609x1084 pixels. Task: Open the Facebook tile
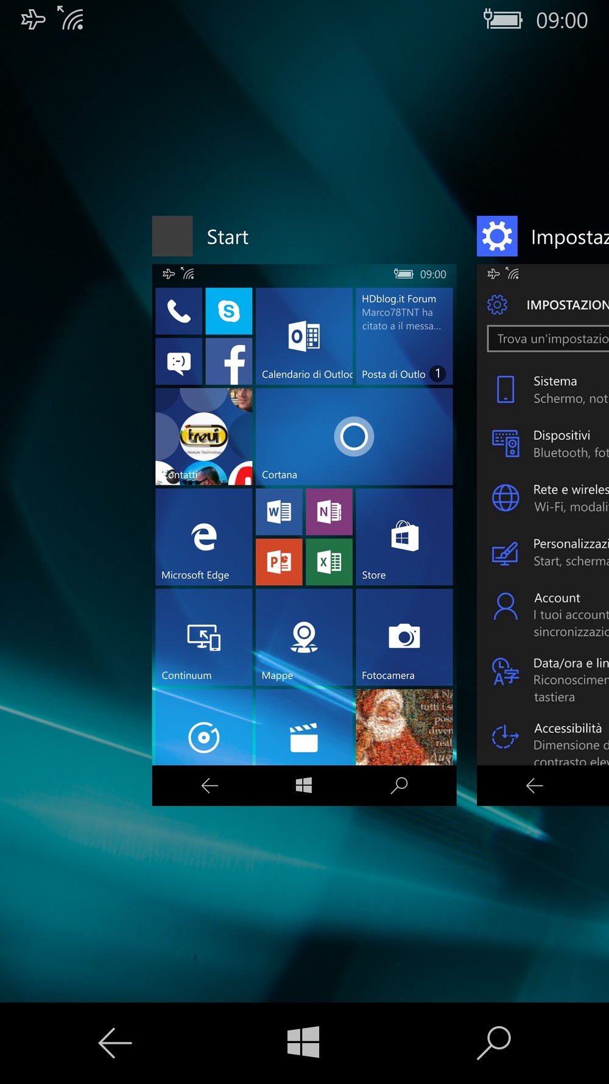click(x=229, y=362)
